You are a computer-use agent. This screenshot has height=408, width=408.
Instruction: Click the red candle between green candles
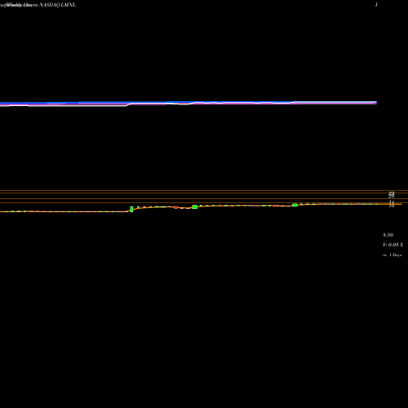click(175, 207)
